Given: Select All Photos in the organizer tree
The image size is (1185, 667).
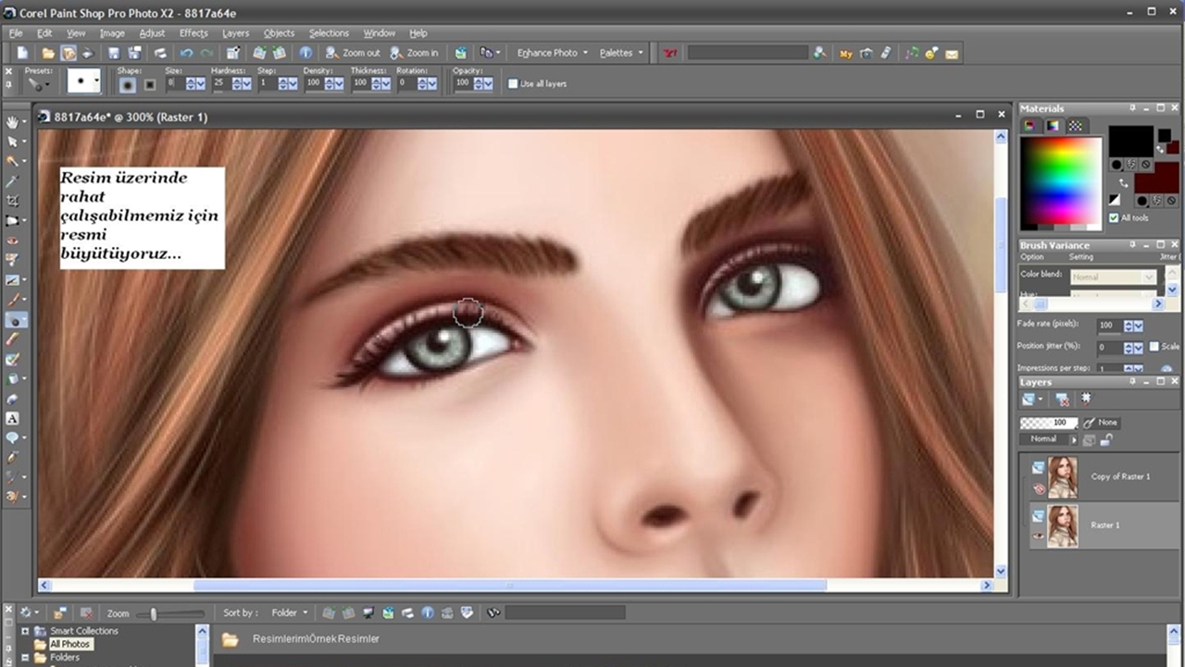Looking at the screenshot, I should 69,644.
